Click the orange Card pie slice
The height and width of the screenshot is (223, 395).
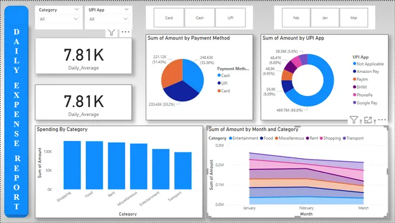172,72
